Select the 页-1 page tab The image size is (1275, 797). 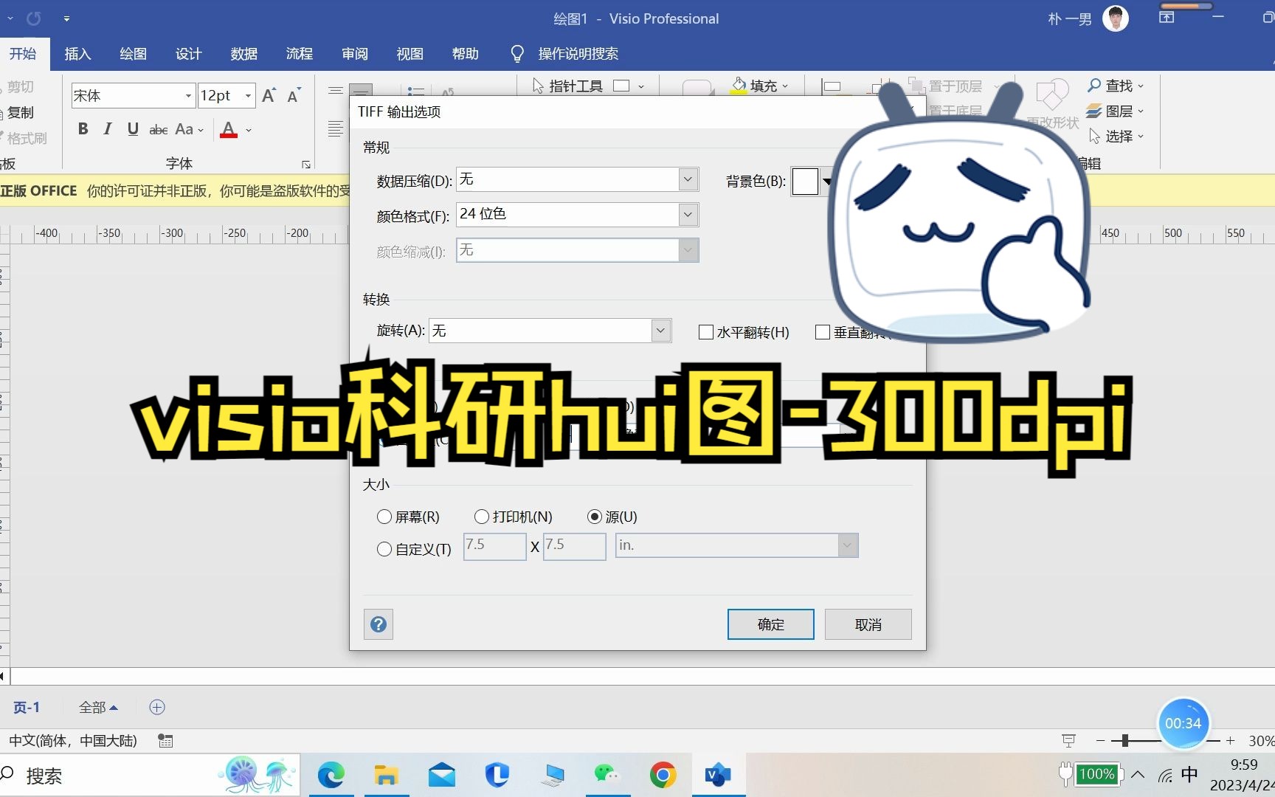point(27,708)
